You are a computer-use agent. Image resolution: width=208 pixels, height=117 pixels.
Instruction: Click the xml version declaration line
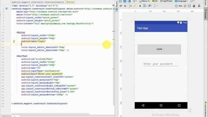35,6
